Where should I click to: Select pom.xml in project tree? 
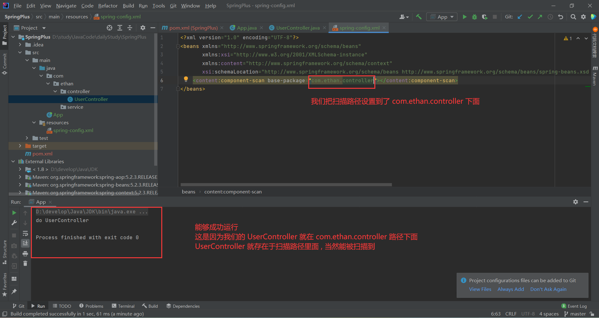[42, 154]
